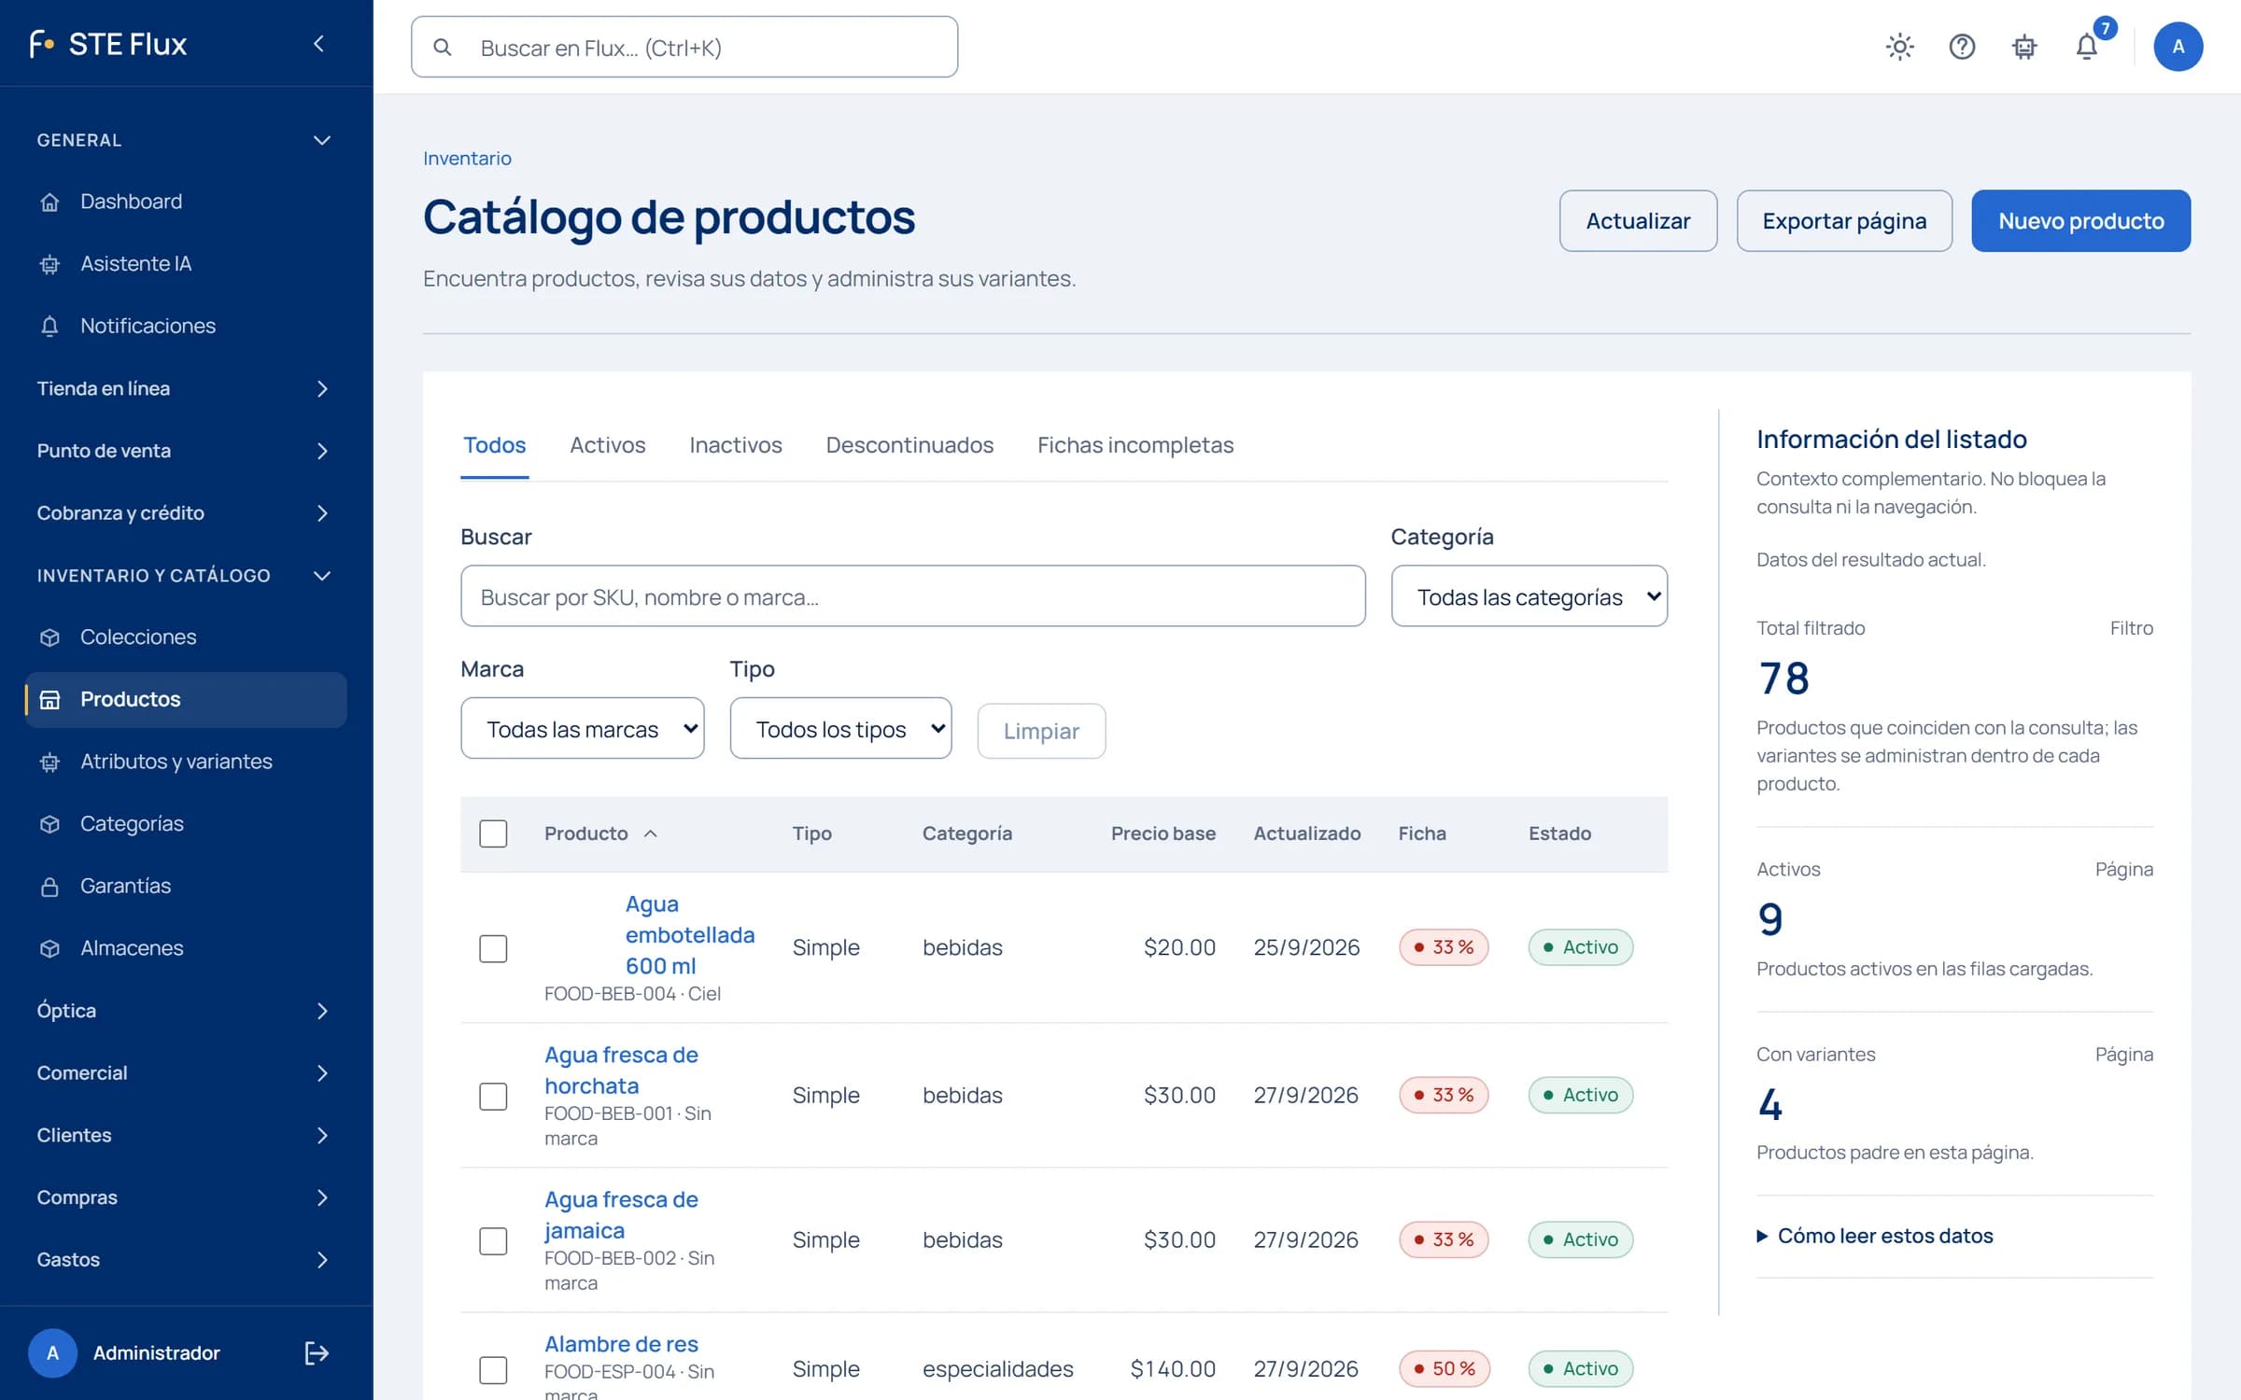Open Notificaciones bell in sidebar
This screenshot has height=1400, width=2241.
coord(50,326)
